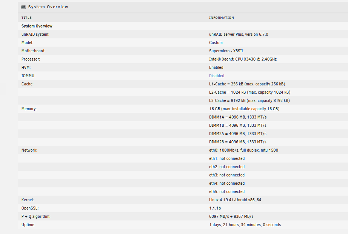348x234 pixels.
Task: Select the L2-Cache = 1024 kB line
Action: coord(250,92)
